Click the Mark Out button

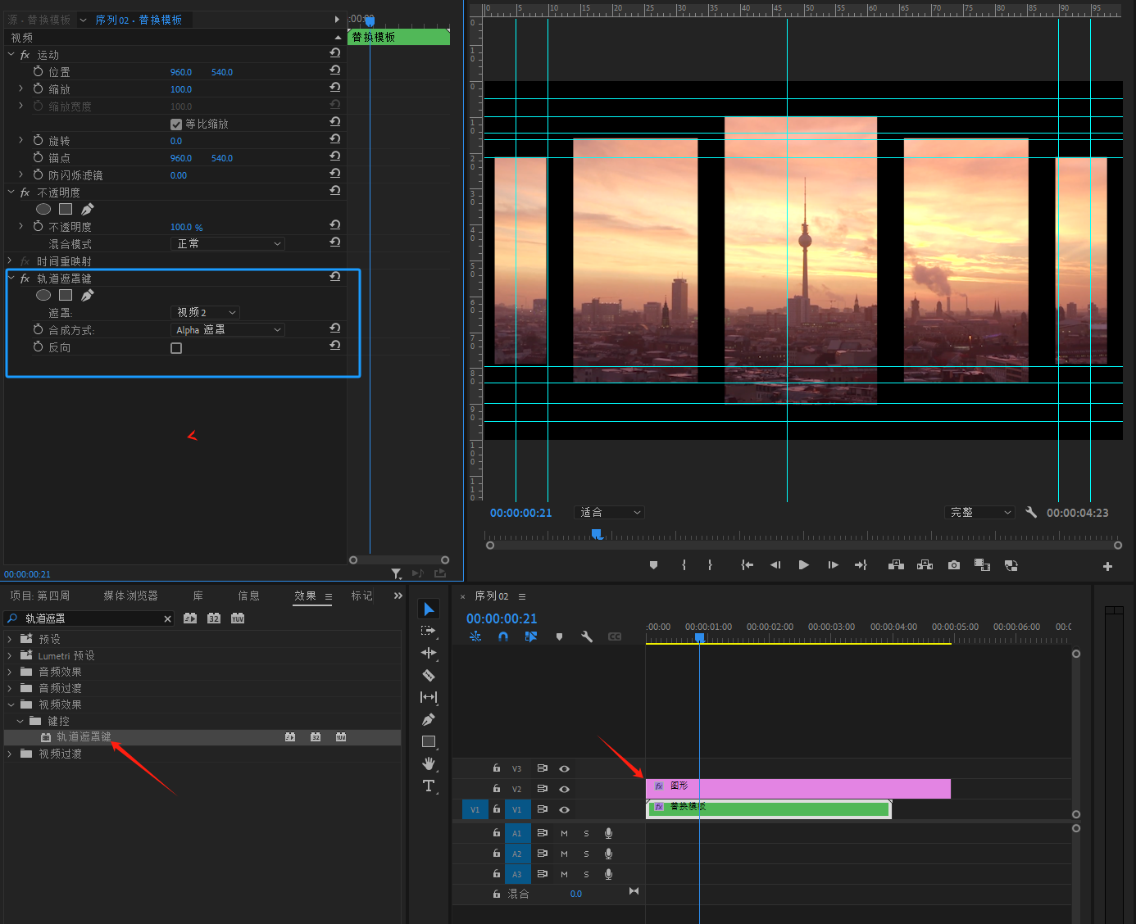710,565
